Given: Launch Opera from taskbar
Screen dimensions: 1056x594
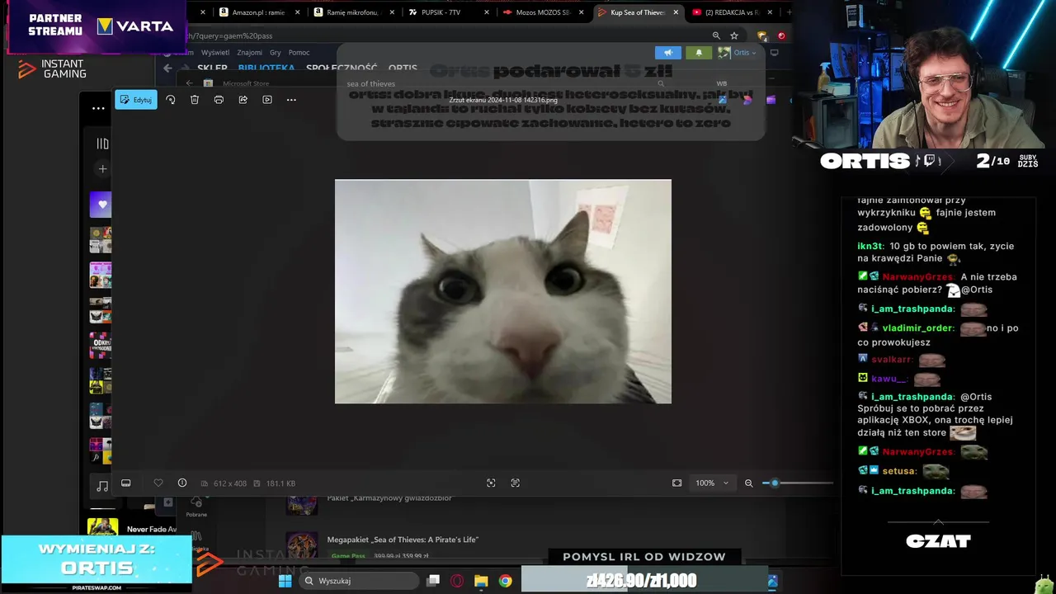Looking at the screenshot, I should (x=457, y=581).
